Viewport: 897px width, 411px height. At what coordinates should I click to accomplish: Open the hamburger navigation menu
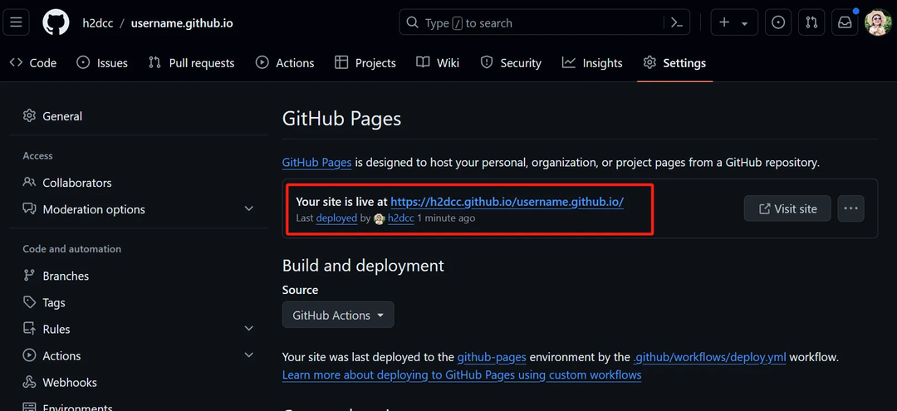pos(17,22)
